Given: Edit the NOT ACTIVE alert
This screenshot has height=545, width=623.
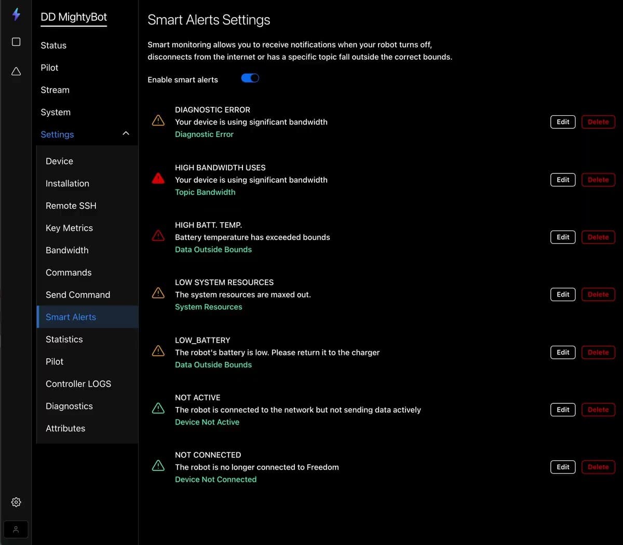Looking at the screenshot, I should click(x=563, y=410).
